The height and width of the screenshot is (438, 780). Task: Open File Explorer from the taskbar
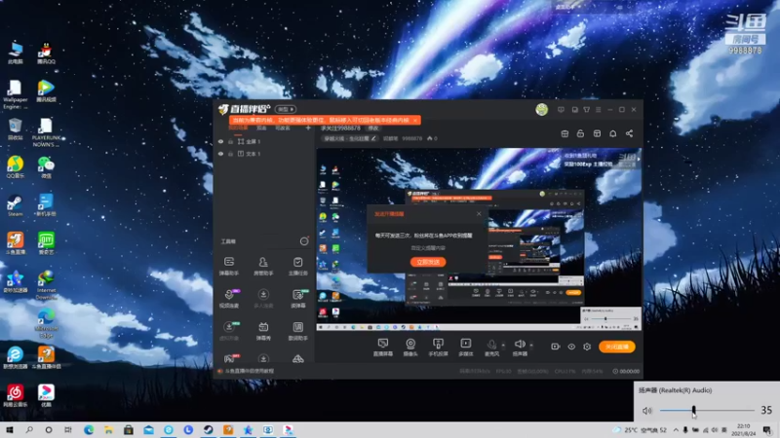(108, 430)
